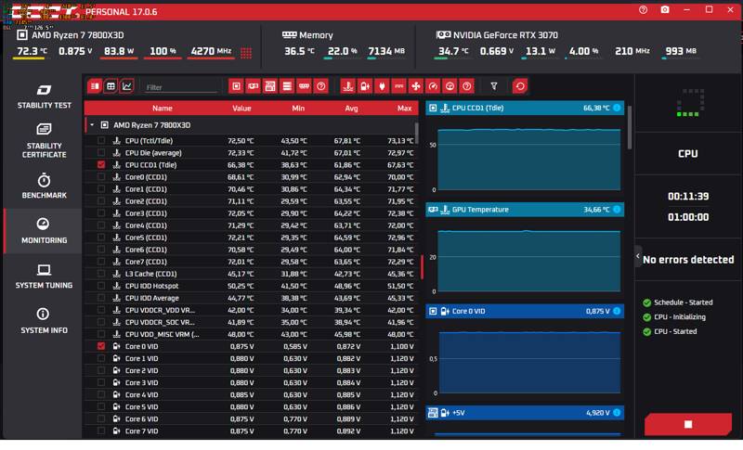Click the graph panel vertical scrollbar

click(630, 127)
